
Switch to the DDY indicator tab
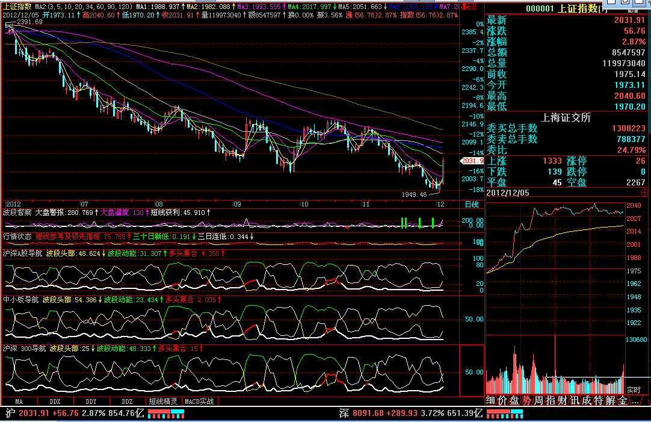(x=91, y=402)
